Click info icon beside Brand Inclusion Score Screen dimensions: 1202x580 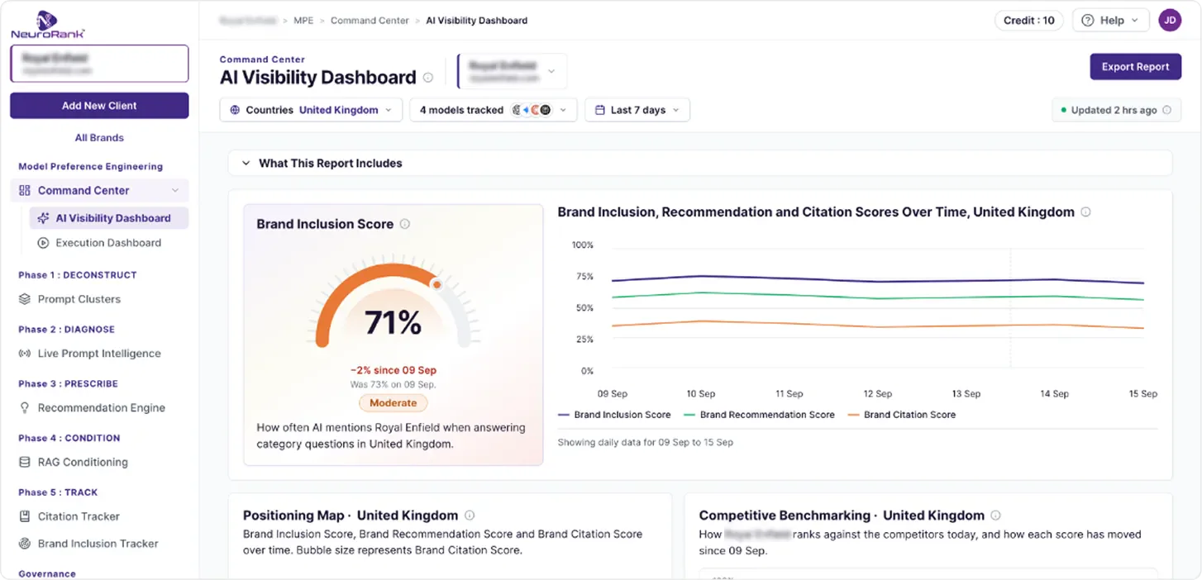[405, 224]
